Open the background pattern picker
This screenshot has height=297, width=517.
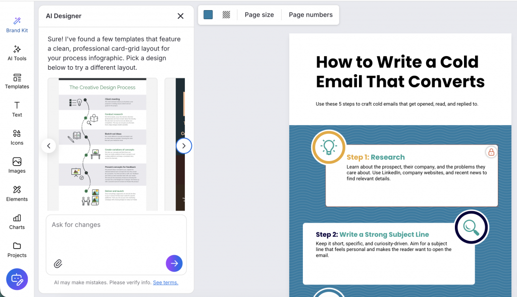tap(226, 15)
